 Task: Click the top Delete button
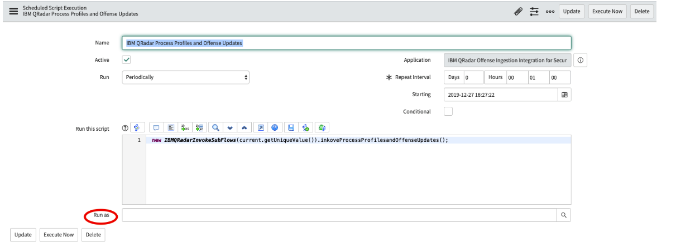coord(641,11)
